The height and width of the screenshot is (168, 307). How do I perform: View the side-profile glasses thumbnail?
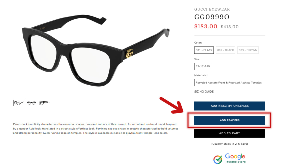click(x=44, y=103)
